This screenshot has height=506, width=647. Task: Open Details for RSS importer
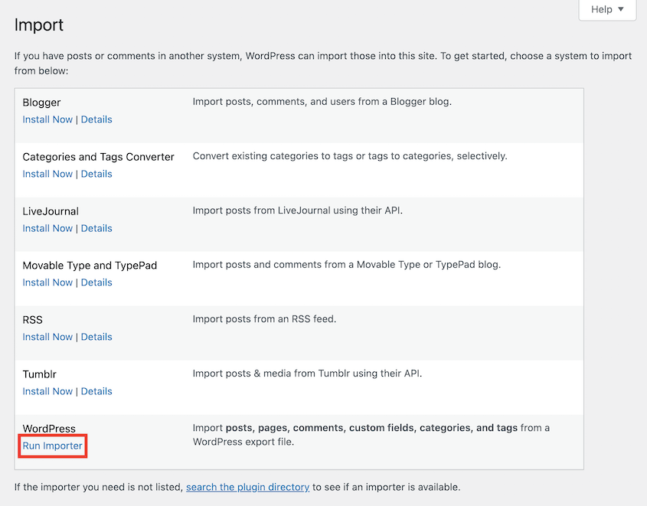(x=96, y=337)
